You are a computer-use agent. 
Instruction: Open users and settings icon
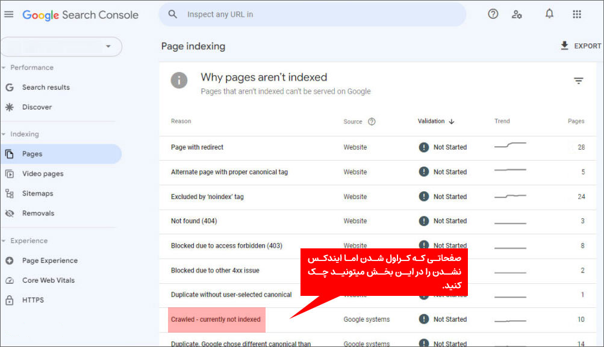(517, 14)
